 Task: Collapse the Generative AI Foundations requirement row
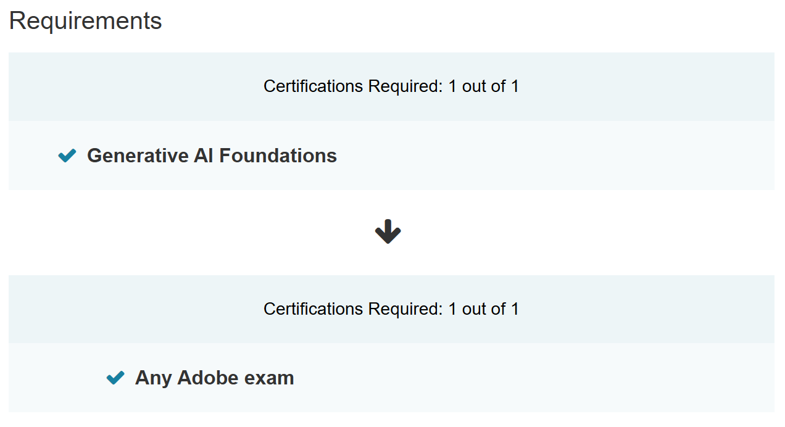(212, 155)
